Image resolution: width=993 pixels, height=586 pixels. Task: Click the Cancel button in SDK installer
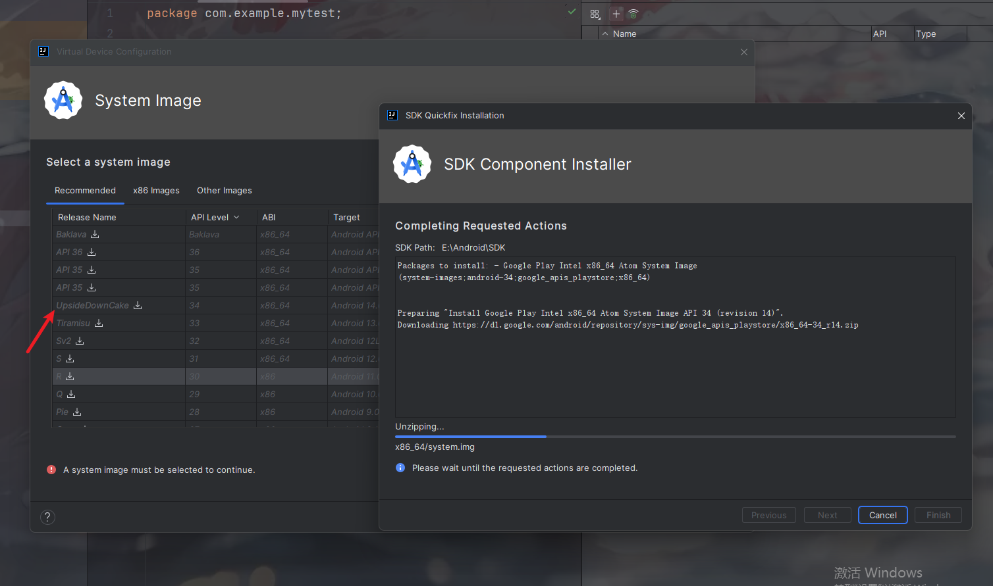[x=883, y=515]
